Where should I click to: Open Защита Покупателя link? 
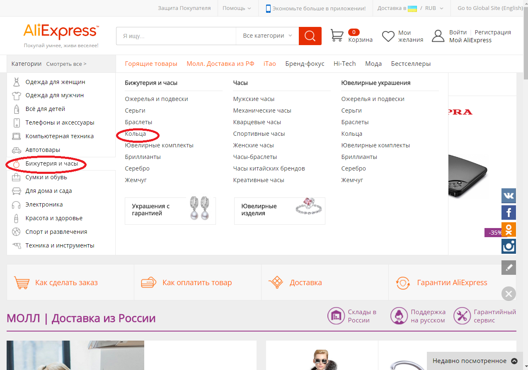(x=184, y=8)
